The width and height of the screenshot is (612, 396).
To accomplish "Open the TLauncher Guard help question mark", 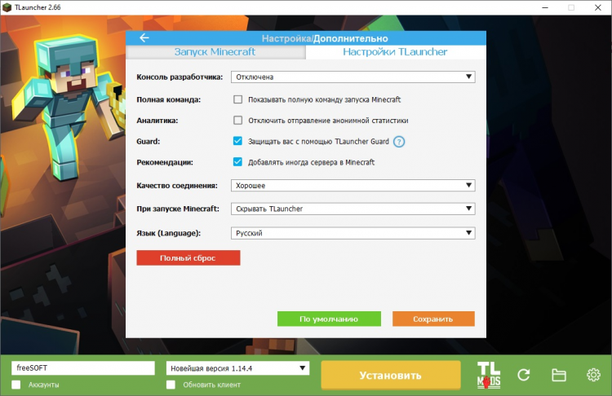I will pos(399,142).
